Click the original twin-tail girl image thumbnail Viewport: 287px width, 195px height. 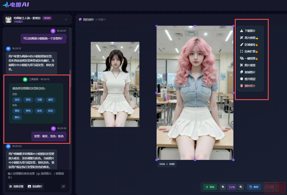(115, 84)
